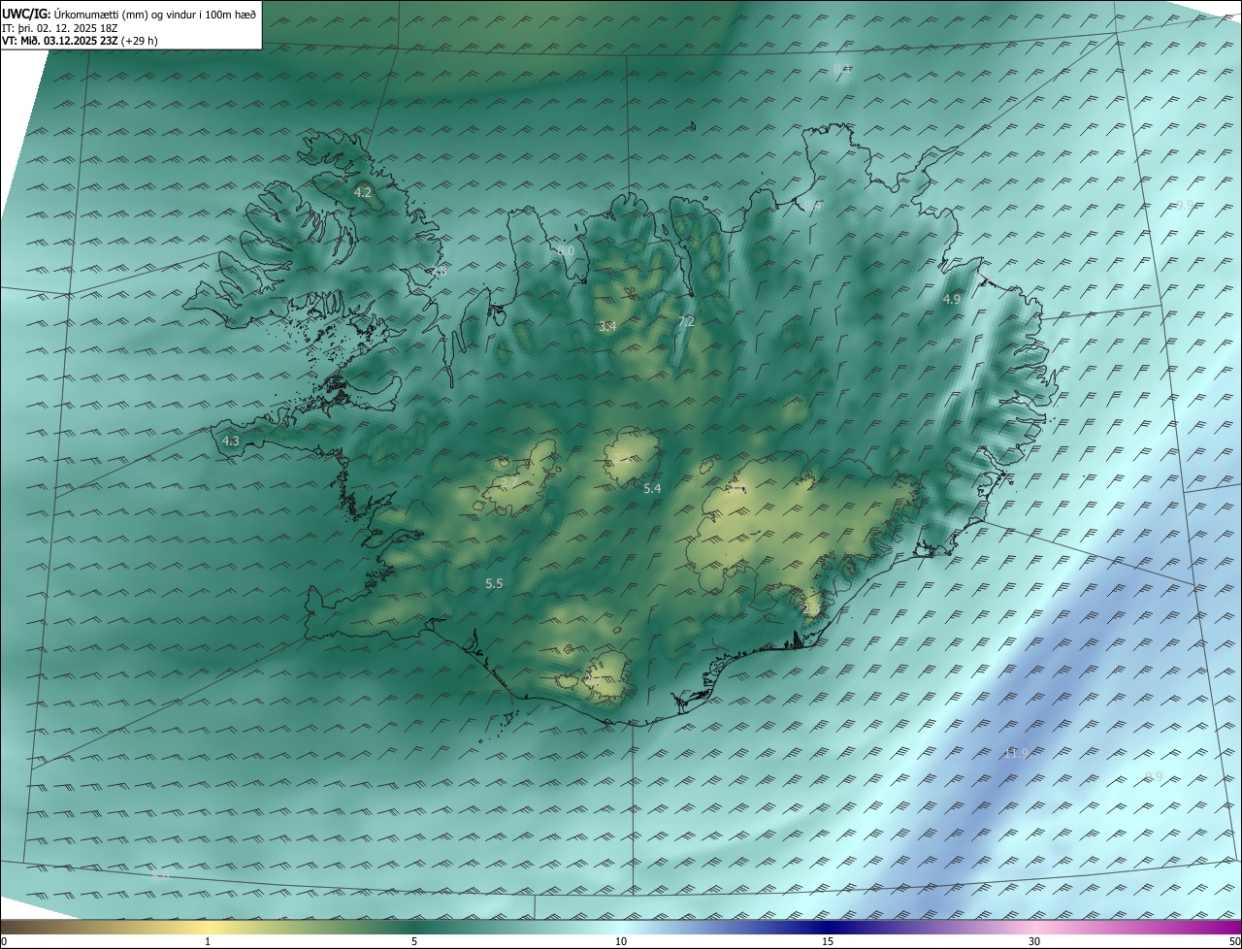
Task: Click the 8.0 value on the map
Action: pyautogui.click(x=566, y=250)
